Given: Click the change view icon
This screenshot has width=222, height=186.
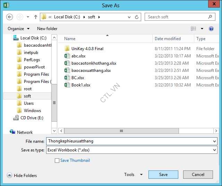Looking at the screenshot, I should click(194, 29).
